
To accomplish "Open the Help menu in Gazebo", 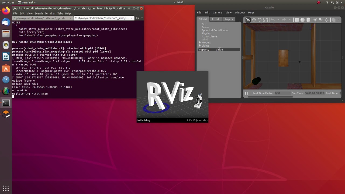I will 251,12.
